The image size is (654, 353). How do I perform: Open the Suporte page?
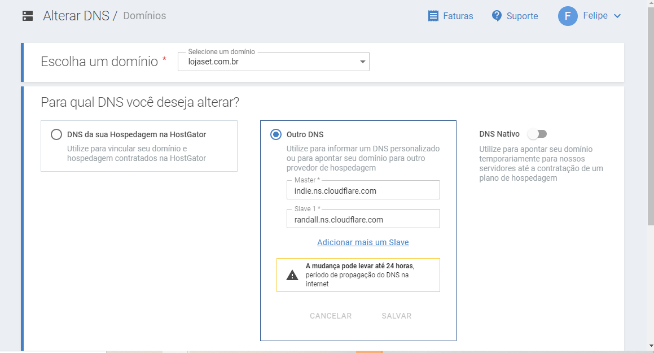522,16
